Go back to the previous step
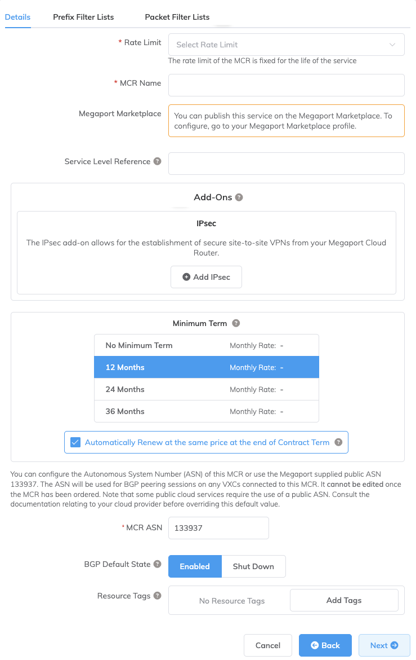The image size is (416, 660). click(x=325, y=645)
